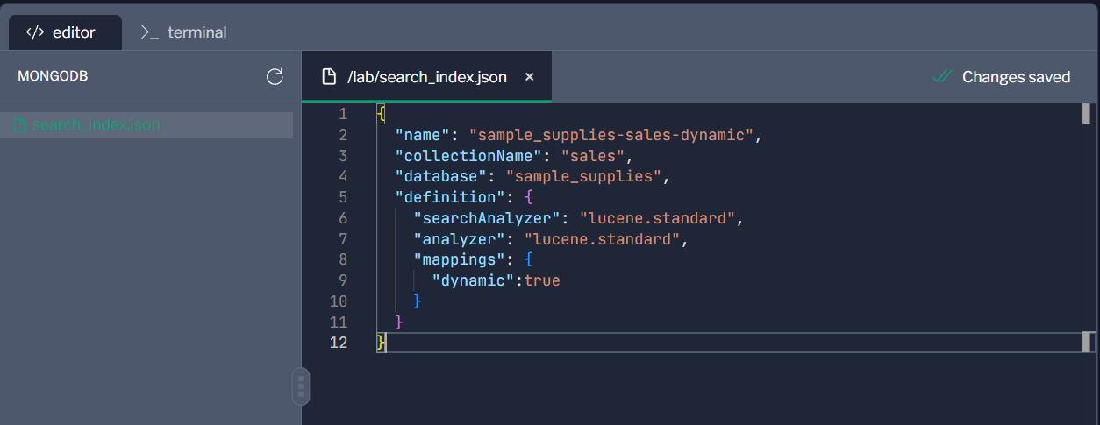Click the document icon on the open file tab
This screenshot has width=1100, height=425.
pyautogui.click(x=329, y=77)
